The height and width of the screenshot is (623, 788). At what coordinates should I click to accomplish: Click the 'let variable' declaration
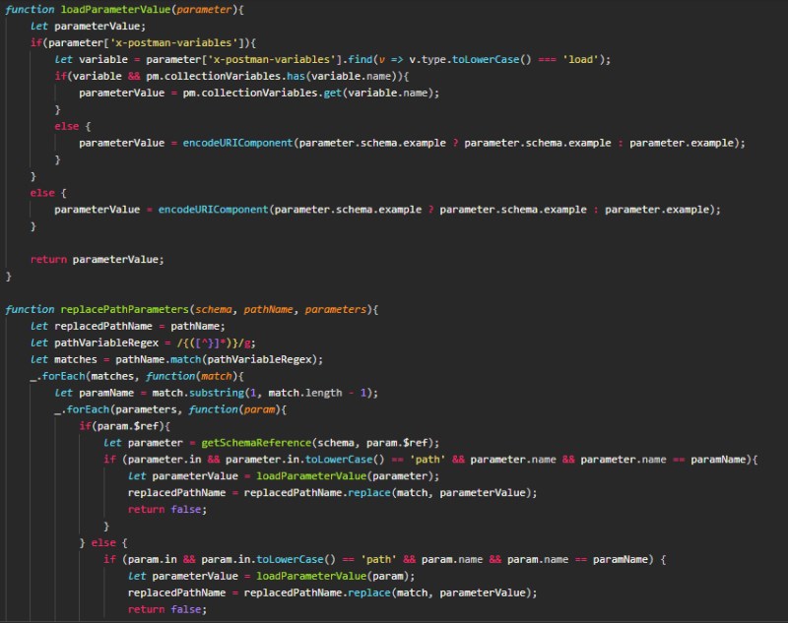tap(94, 59)
